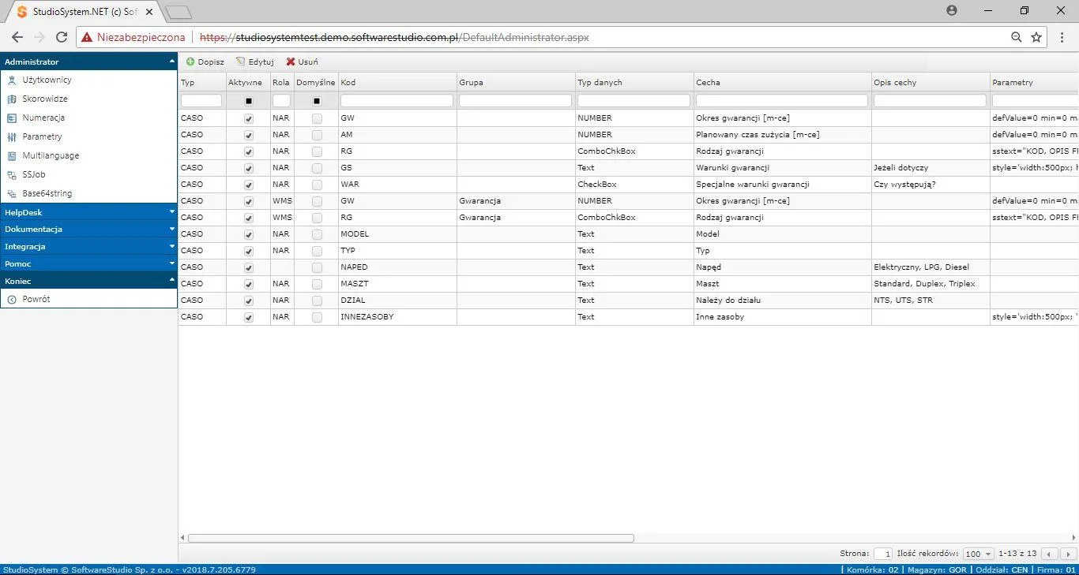Screen dimensions: 1079x575
Task: Click the Edytuj pencil icon
Action: [x=241, y=62]
